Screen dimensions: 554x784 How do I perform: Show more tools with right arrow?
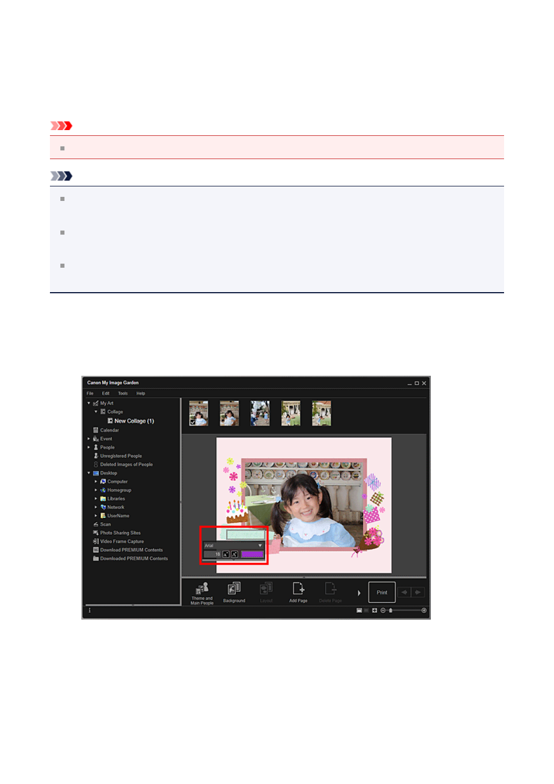[359, 593]
